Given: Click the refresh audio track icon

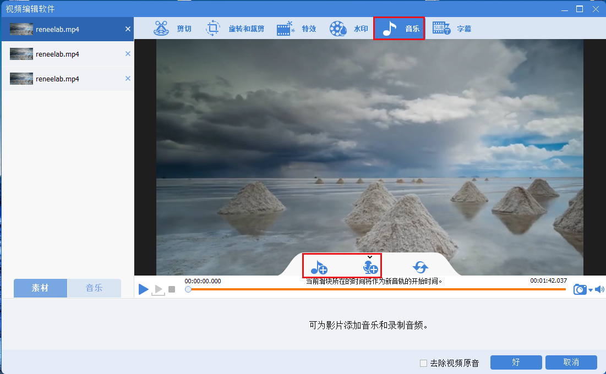Looking at the screenshot, I should (x=421, y=267).
